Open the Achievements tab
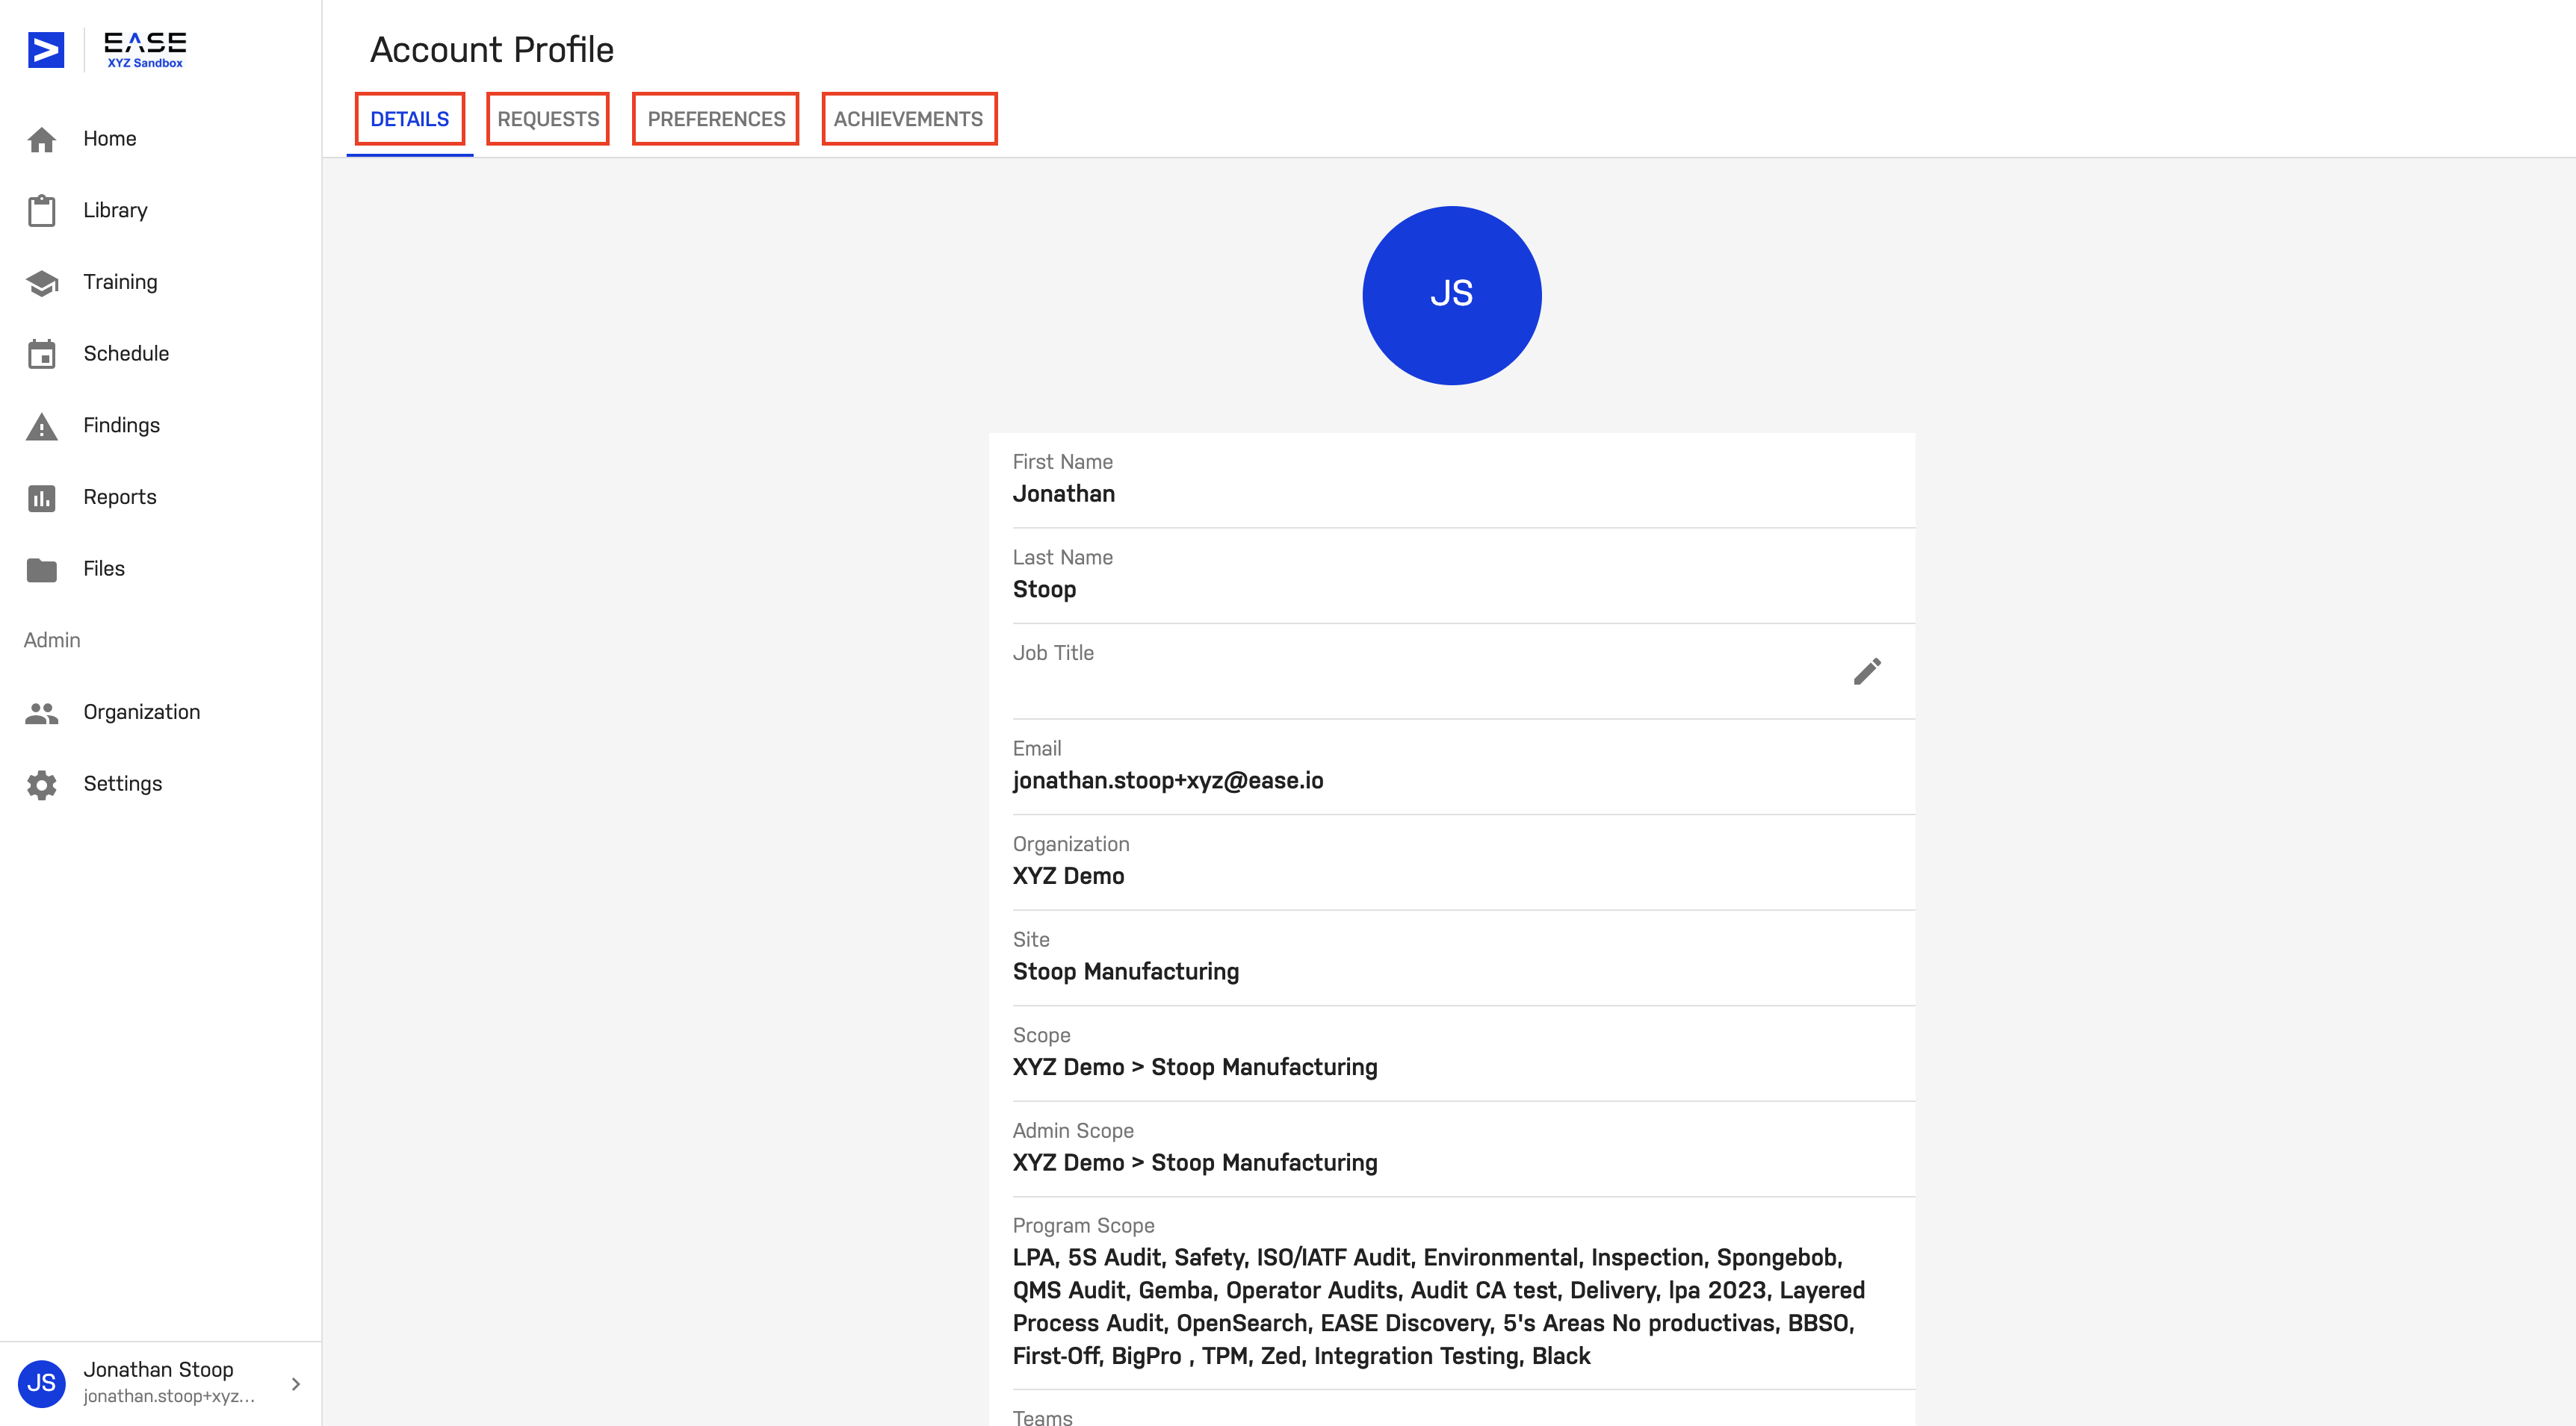 pyautogui.click(x=908, y=119)
